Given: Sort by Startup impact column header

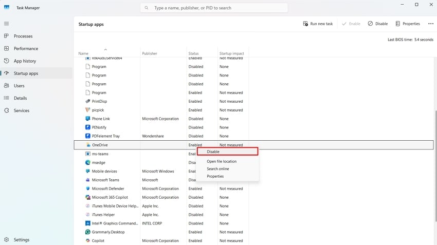Looking at the screenshot, I should (231, 53).
